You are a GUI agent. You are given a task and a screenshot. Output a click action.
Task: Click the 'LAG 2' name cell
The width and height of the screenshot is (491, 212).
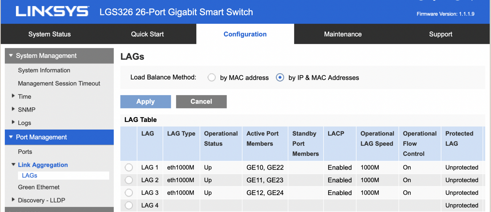[x=150, y=180]
